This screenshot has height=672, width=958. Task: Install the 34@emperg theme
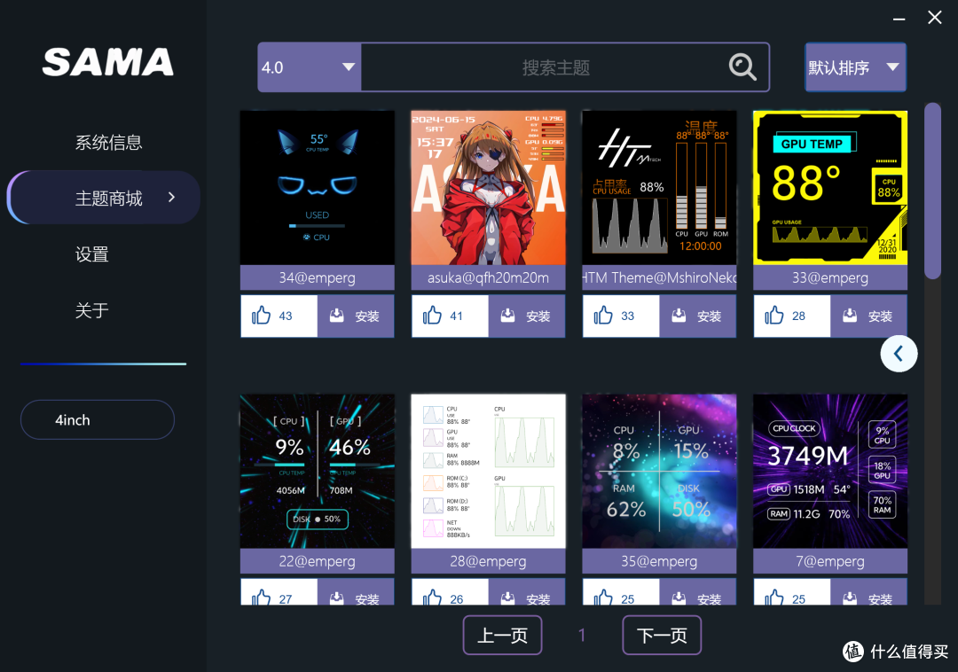click(x=356, y=316)
